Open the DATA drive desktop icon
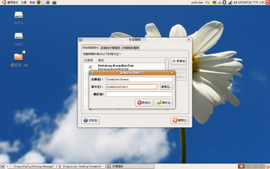270x169 pixels. pyautogui.click(x=19, y=18)
